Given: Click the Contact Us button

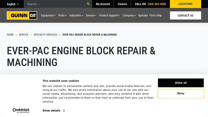Looking at the screenshot, I should [x=185, y=15].
